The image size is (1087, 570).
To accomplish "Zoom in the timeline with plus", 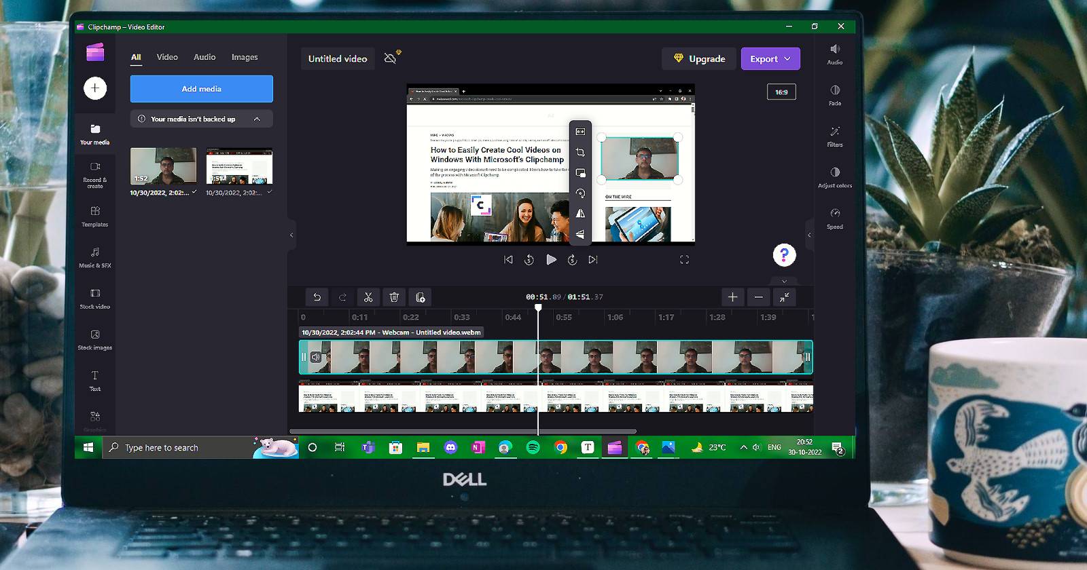I will pyautogui.click(x=732, y=297).
